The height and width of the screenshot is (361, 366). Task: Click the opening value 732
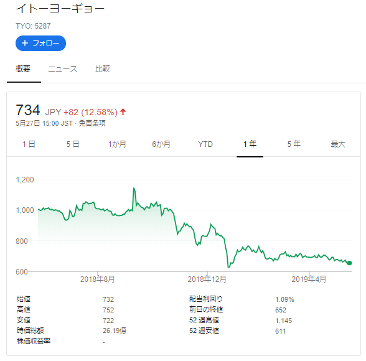click(x=108, y=299)
